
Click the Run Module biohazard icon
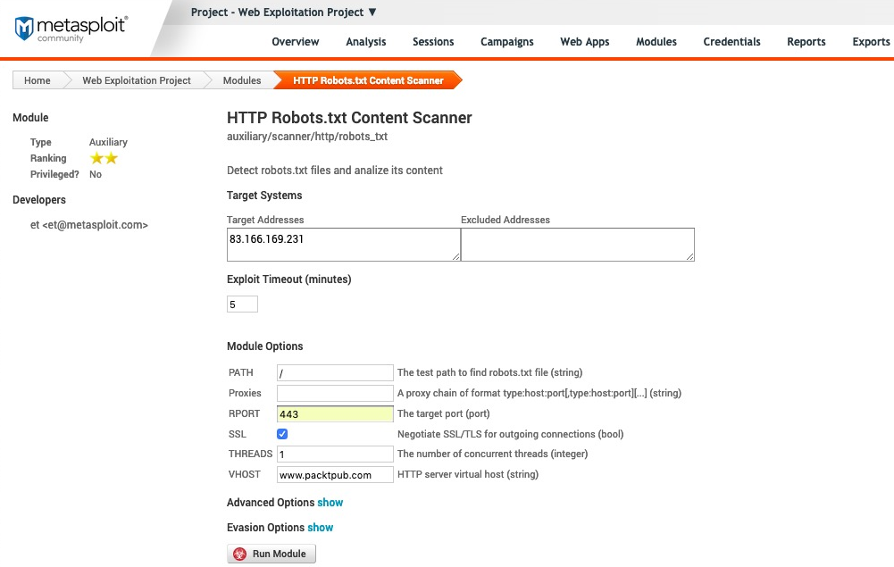[x=239, y=554]
